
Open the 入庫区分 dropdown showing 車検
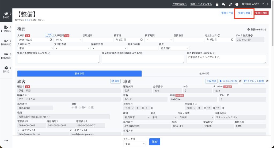[x=36, y=48]
